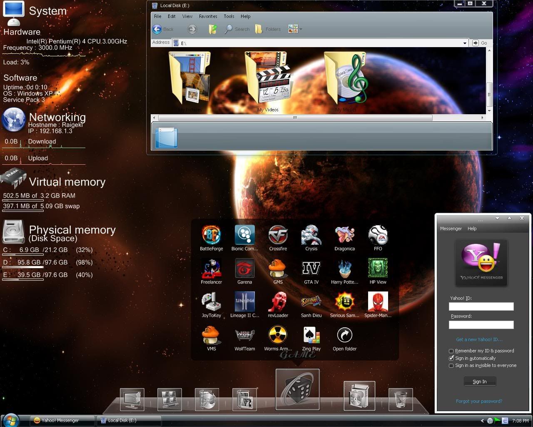Open the Edit menu in Explorer
The image size is (533, 427).
click(x=172, y=16)
